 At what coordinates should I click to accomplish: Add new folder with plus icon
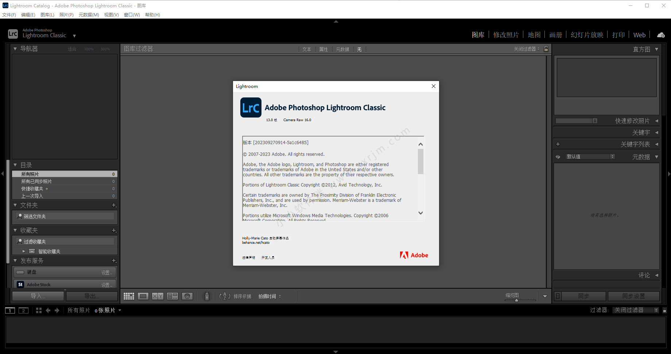click(x=114, y=205)
